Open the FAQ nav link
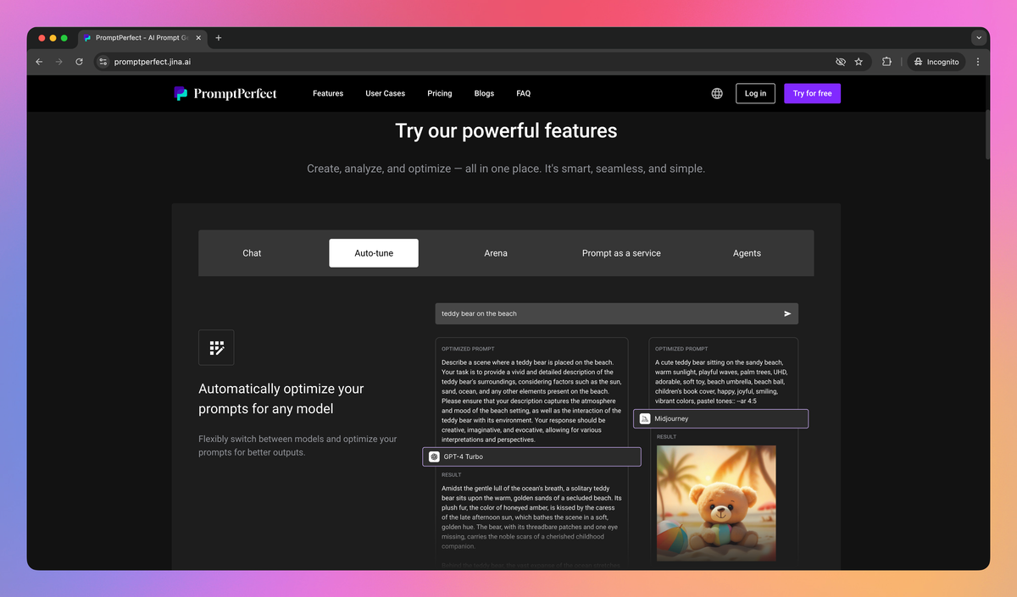The image size is (1017, 597). (524, 93)
